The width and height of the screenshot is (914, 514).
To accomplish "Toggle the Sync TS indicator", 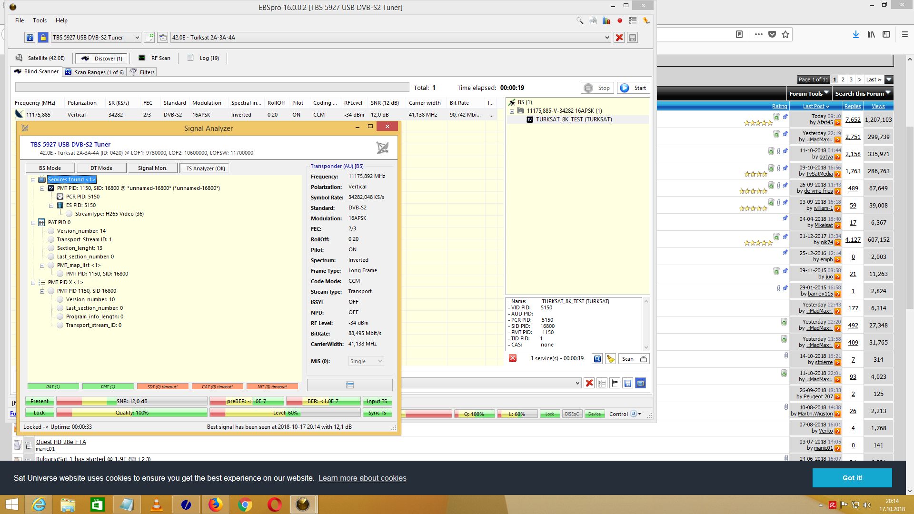I will coord(377,413).
